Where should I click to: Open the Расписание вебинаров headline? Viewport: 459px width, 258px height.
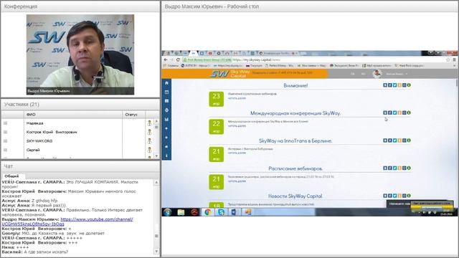(x=295, y=168)
